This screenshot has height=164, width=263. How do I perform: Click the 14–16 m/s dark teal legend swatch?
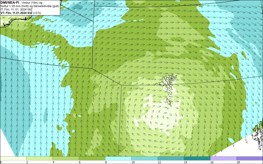coord(197,158)
